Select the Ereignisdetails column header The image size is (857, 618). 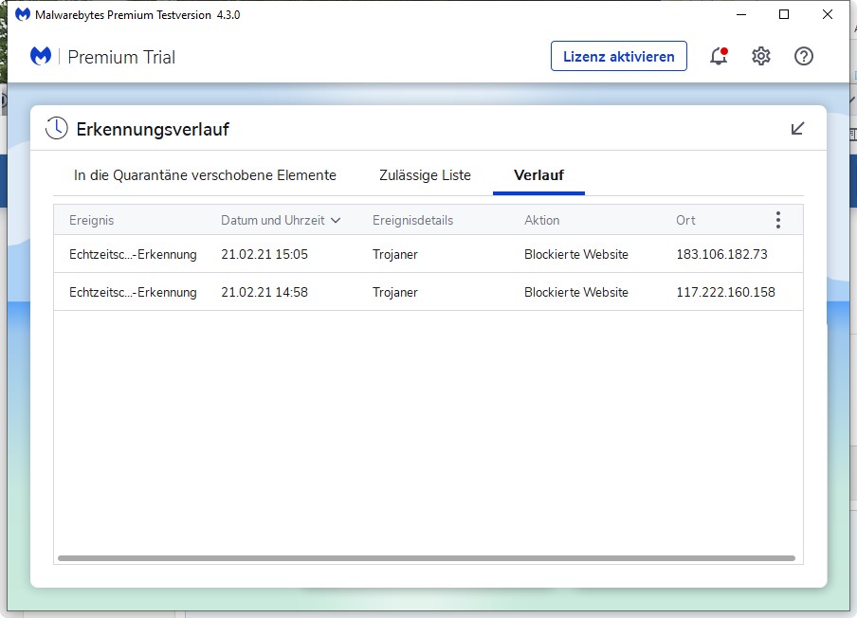(411, 219)
